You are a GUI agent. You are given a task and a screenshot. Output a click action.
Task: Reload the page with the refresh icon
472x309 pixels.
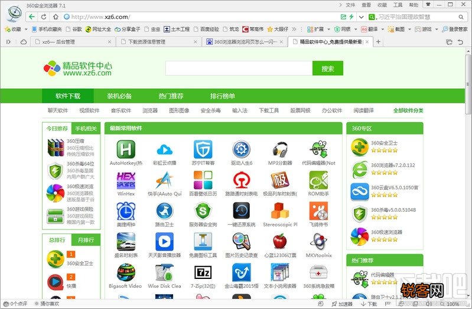pos(44,17)
